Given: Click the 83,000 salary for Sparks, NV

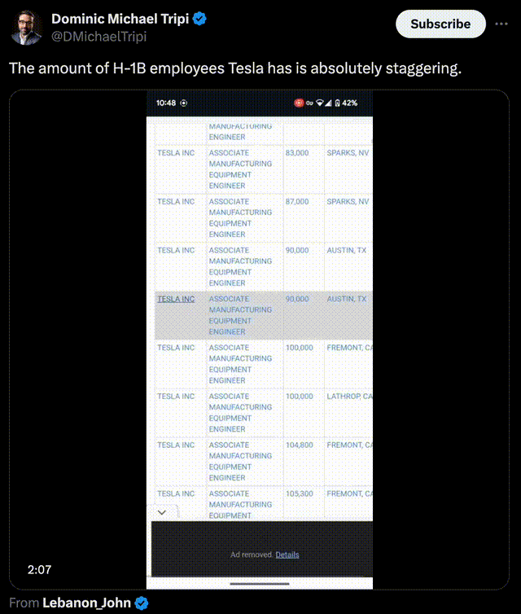Looking at the screenshot, I should (297, 153).
